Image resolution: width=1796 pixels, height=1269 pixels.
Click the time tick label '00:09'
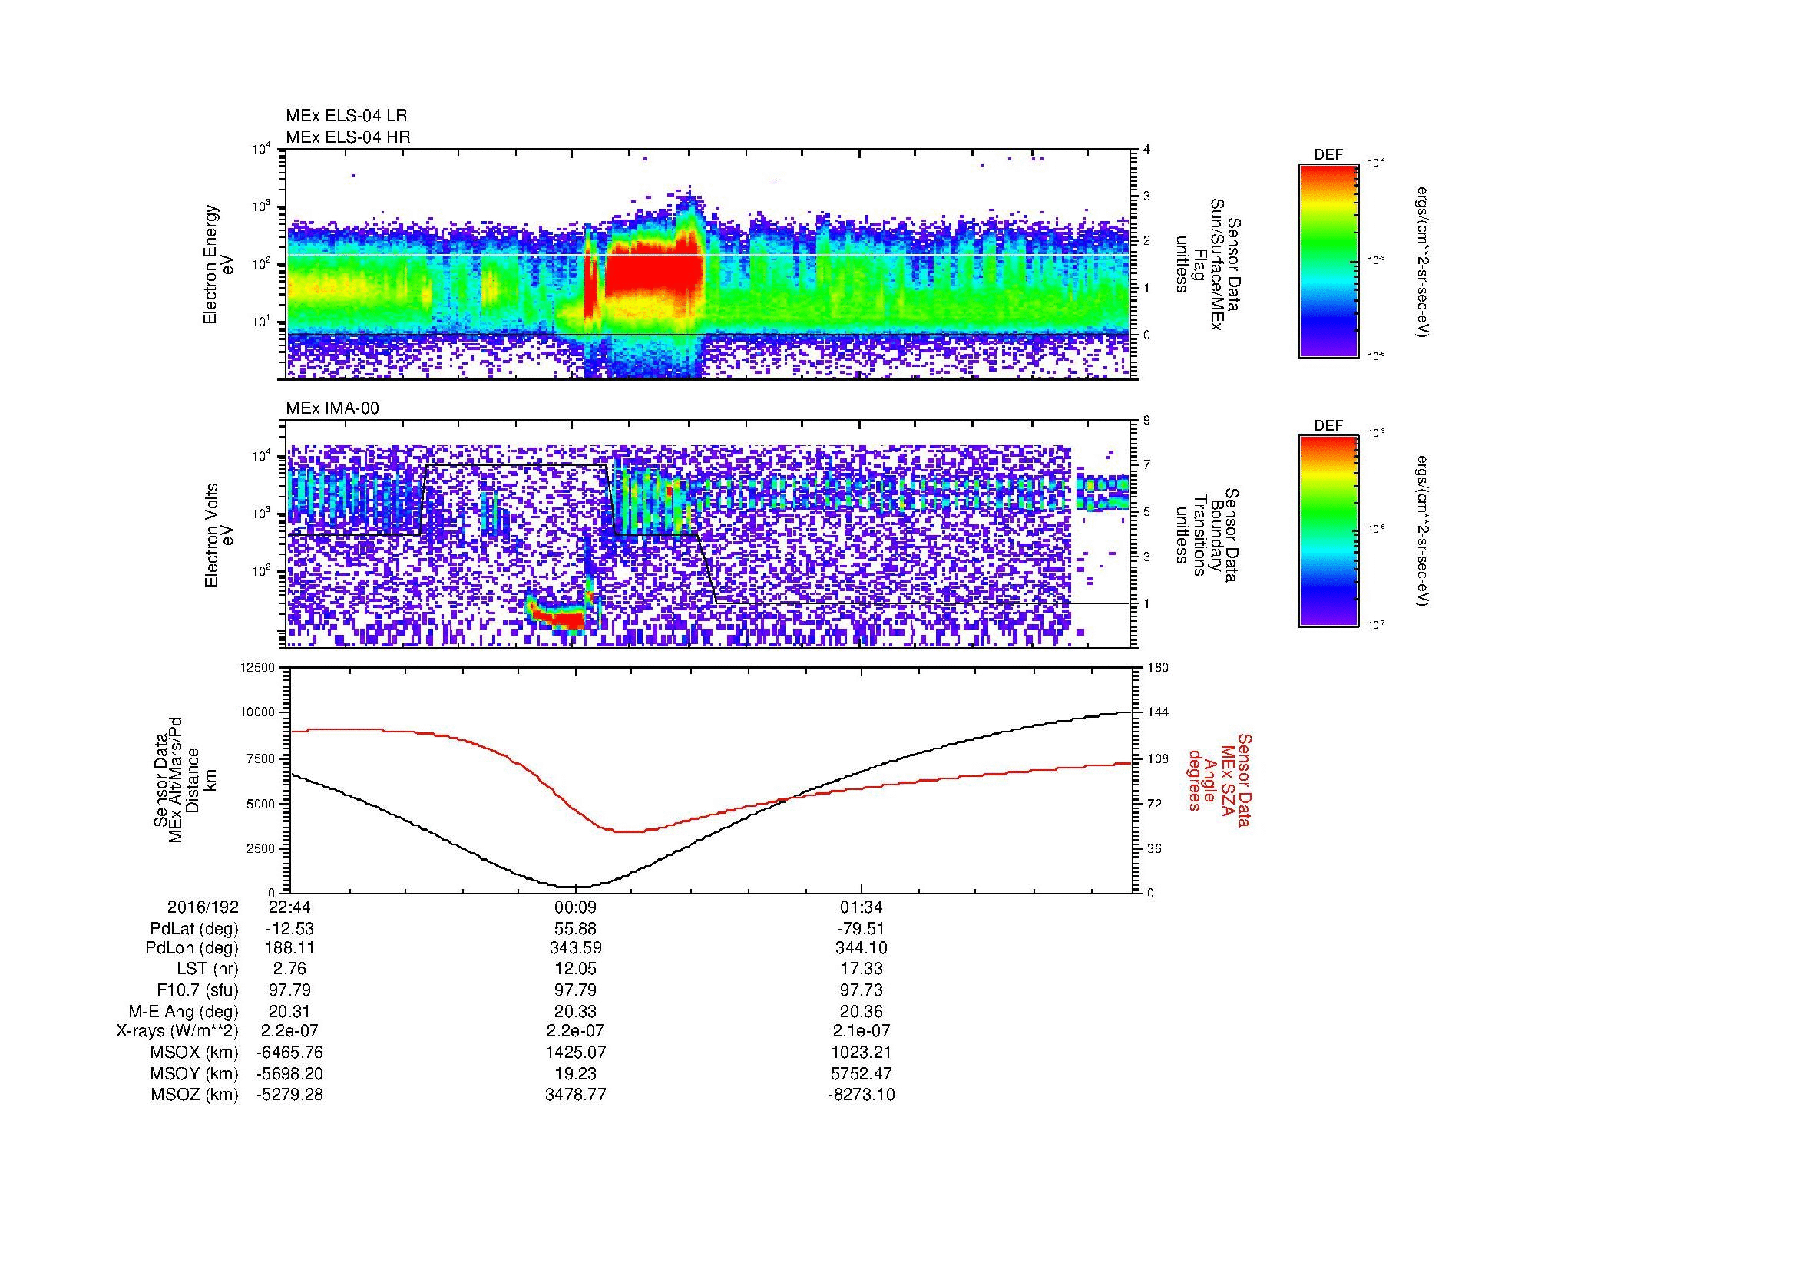(576, 907)
